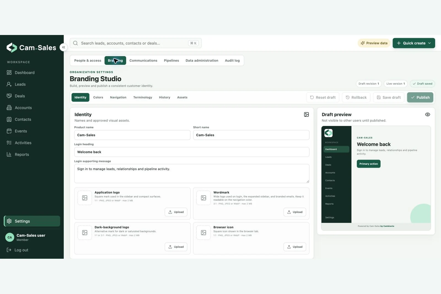Open Contacts in the sidebar
Viewport: 441px width, 294px height.
click(32, 119)
